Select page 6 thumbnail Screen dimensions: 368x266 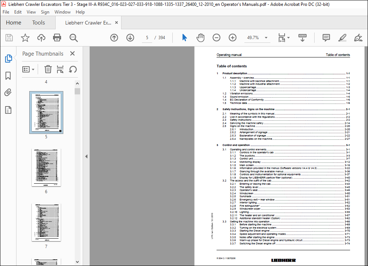[x=46, y=168]
